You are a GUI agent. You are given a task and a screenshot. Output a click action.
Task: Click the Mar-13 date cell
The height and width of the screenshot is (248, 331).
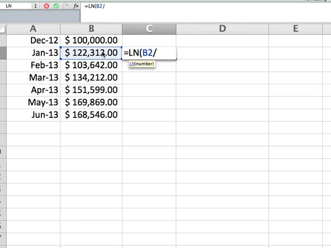[x=33, y=78]
